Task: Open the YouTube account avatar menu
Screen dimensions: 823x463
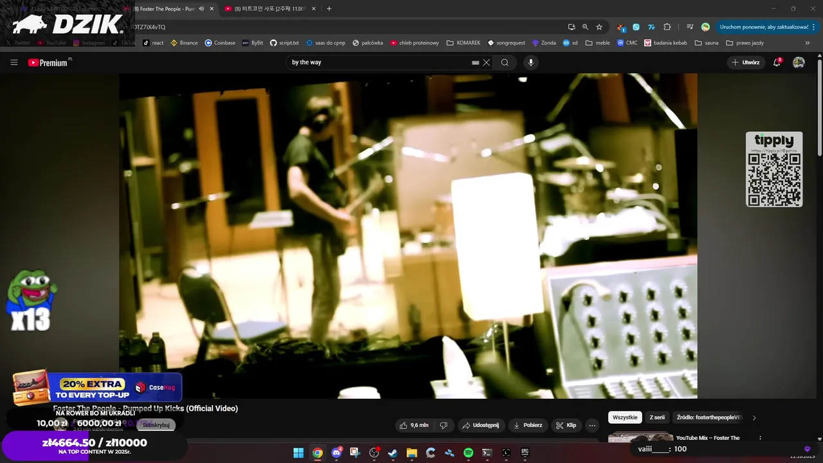Action: (799, 62)
